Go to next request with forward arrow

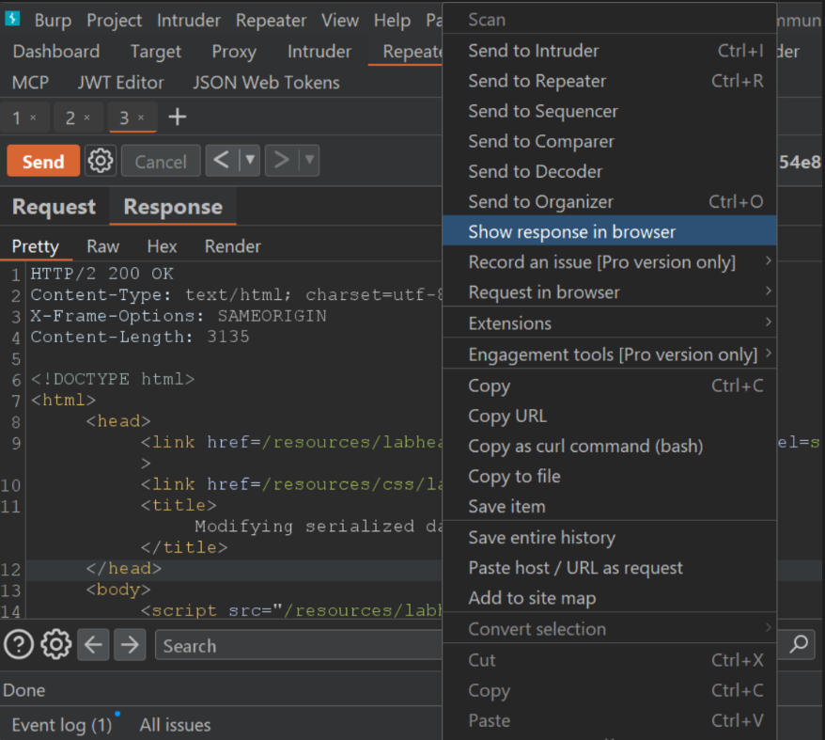click(x=282, y=160)
